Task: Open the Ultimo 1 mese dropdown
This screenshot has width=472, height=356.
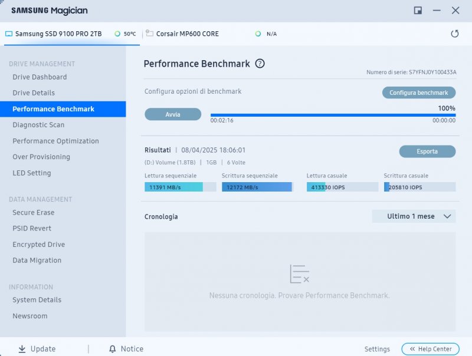Action: point(414,216)
